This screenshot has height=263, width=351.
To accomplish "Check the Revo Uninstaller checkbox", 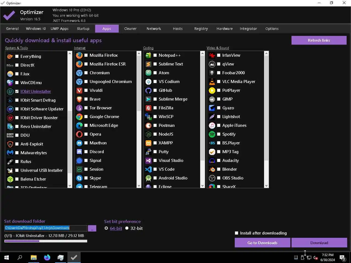I will click(x=17, y=127).
